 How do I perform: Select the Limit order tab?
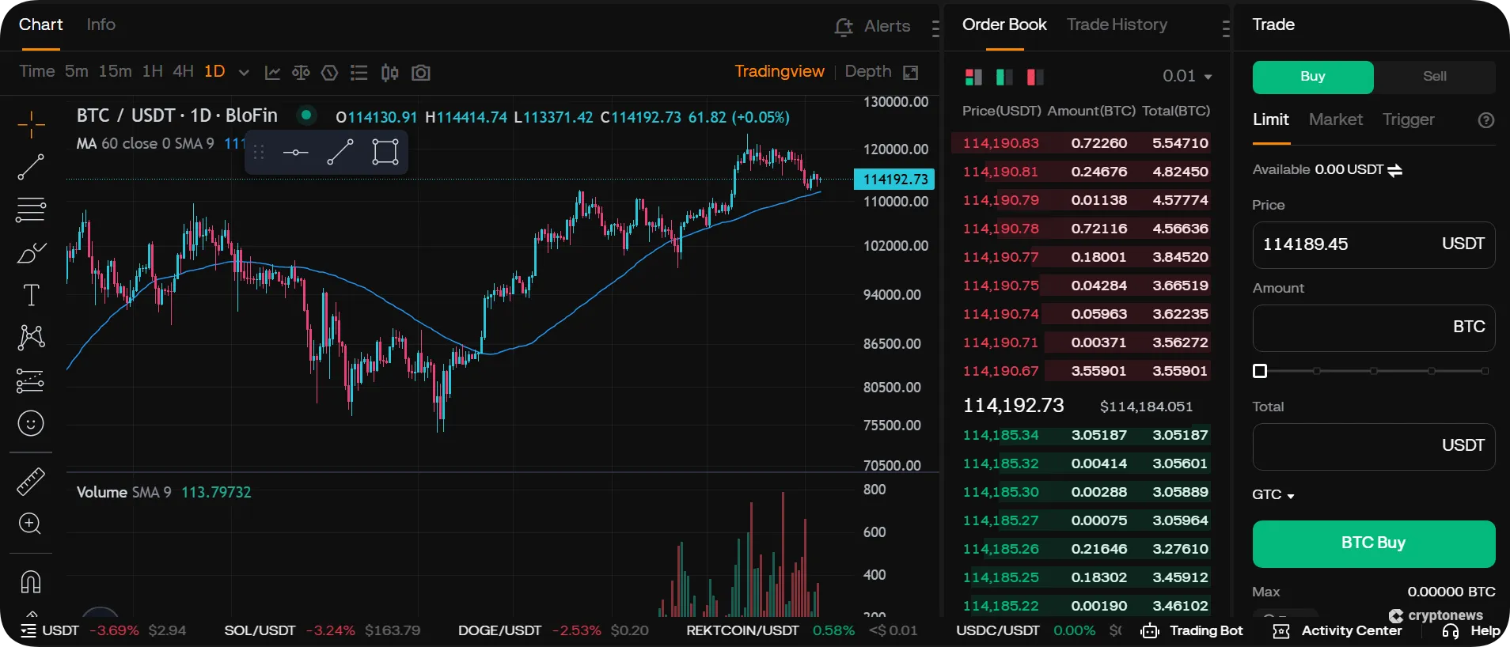[1271, 119]
